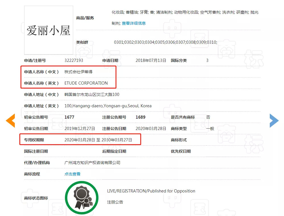
Task: Click the green registration status badge icon
Action: pos(82,198)
